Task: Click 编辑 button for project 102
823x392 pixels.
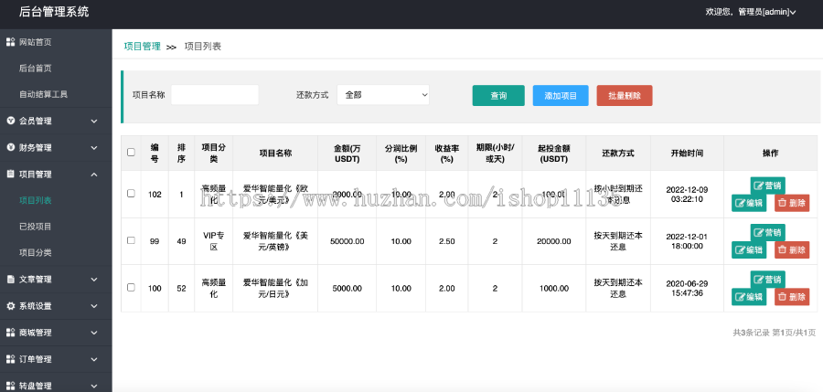Action: [749, 203]
